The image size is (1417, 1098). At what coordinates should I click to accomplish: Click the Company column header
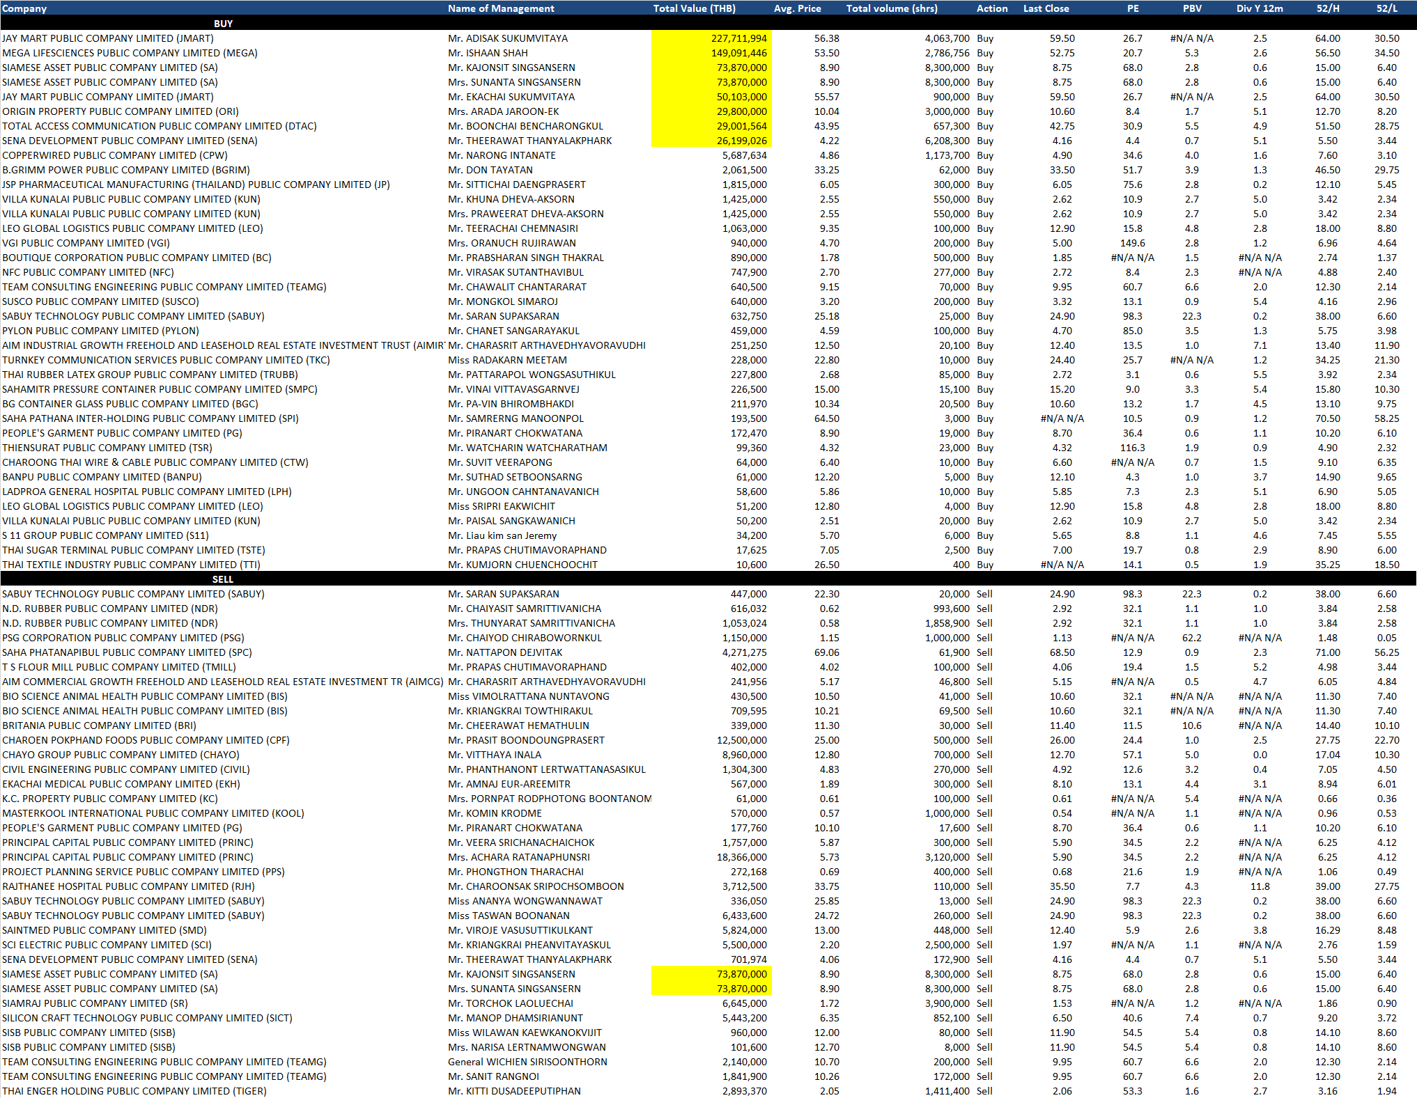[x=24, y=8]
